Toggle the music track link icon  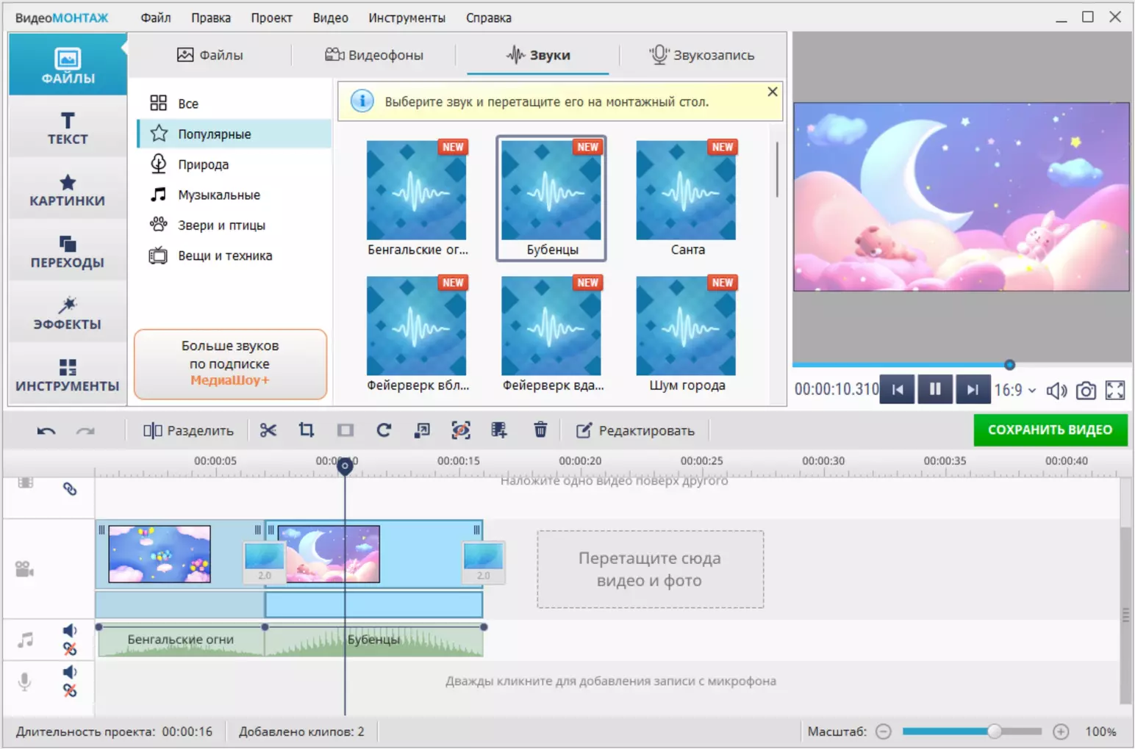click(70, 649)
